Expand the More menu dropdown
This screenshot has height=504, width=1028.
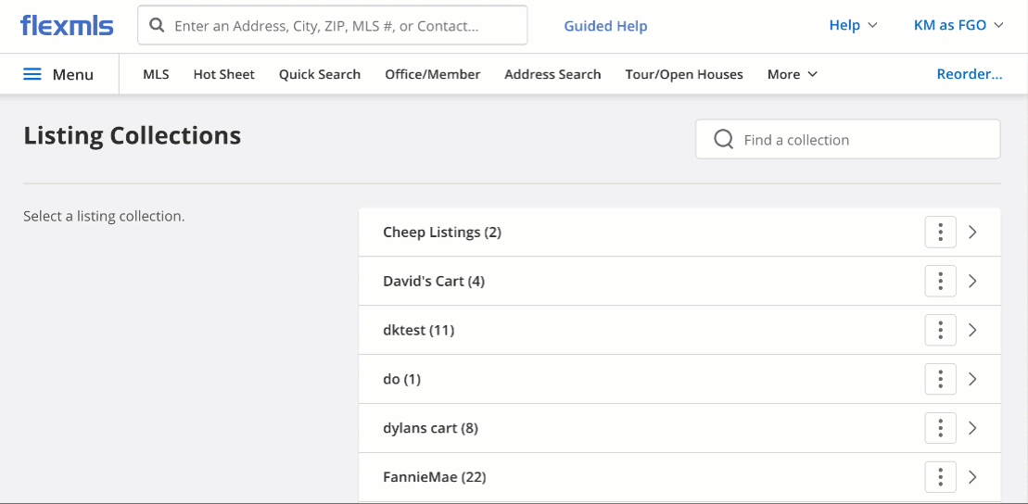(792, 74)
